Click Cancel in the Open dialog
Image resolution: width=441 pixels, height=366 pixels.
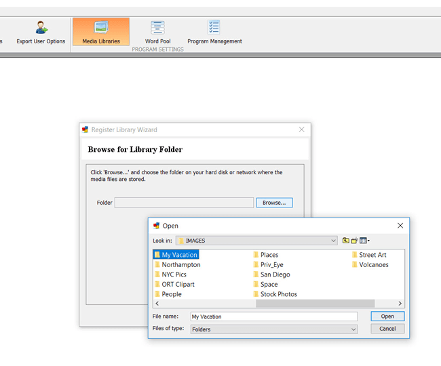[x=387, y=329]
